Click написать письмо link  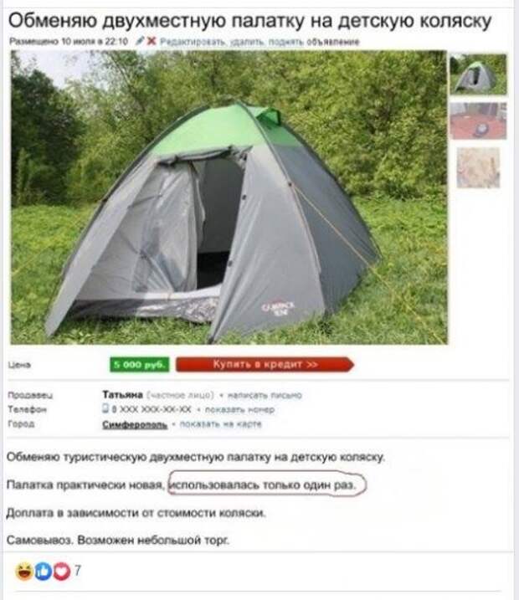click(x=265, y=395)
